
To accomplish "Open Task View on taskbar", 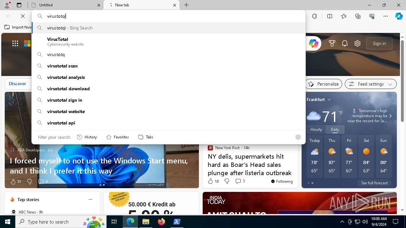I will point(115,222).
